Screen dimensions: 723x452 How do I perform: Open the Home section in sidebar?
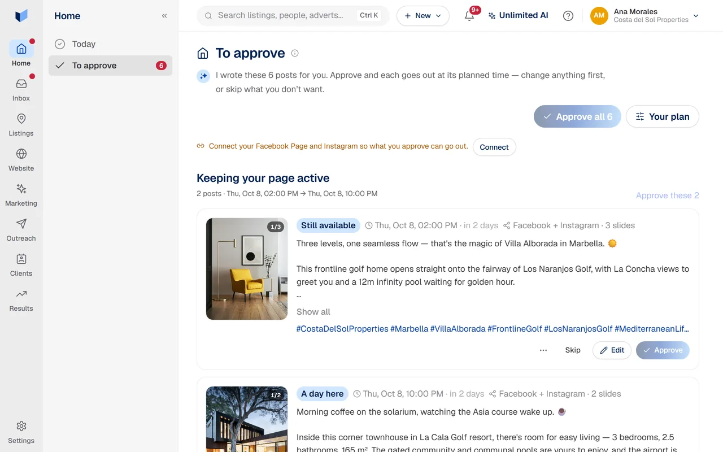pyautogui.click(x=21, y=54)
